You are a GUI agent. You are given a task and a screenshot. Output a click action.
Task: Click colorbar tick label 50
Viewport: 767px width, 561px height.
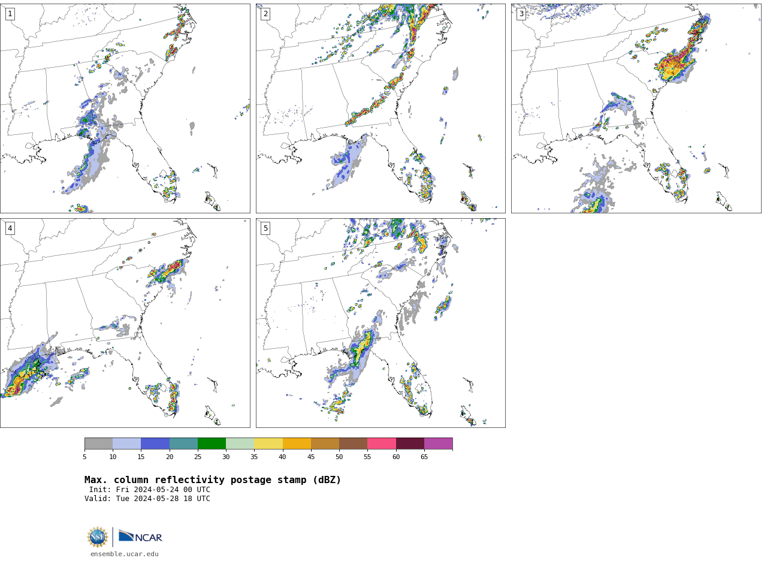click(x=339, y=457)
